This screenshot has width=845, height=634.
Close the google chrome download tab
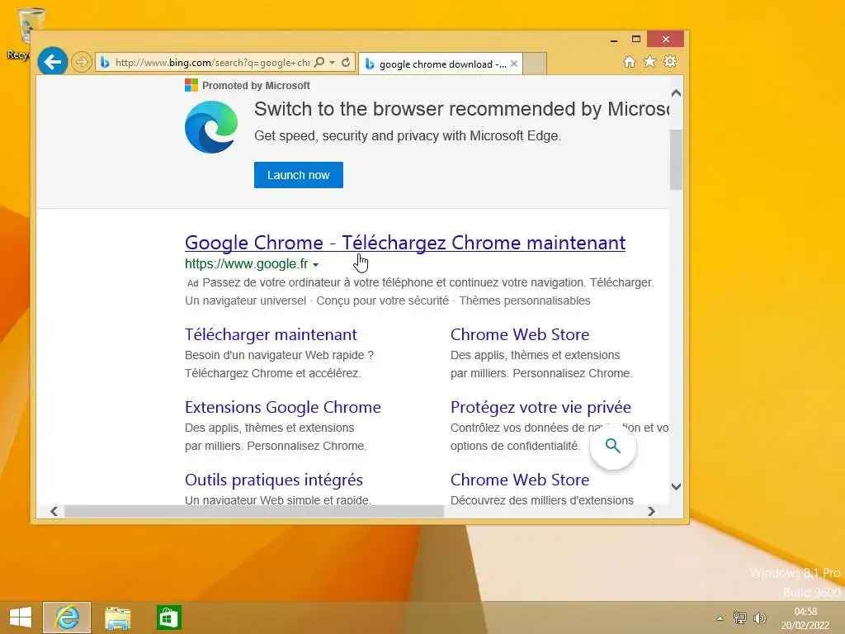514,64
